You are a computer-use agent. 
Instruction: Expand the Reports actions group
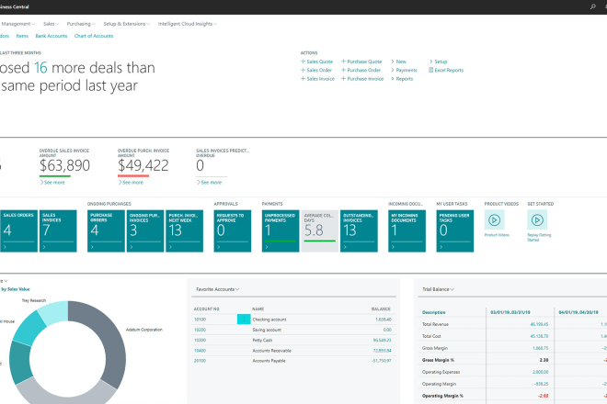coord(402,79)
